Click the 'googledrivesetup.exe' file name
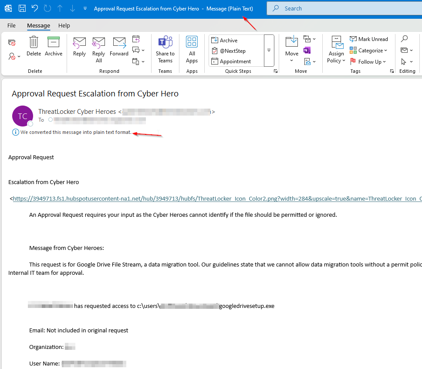Viewport: 422px width, 369px height. (247, 306)
